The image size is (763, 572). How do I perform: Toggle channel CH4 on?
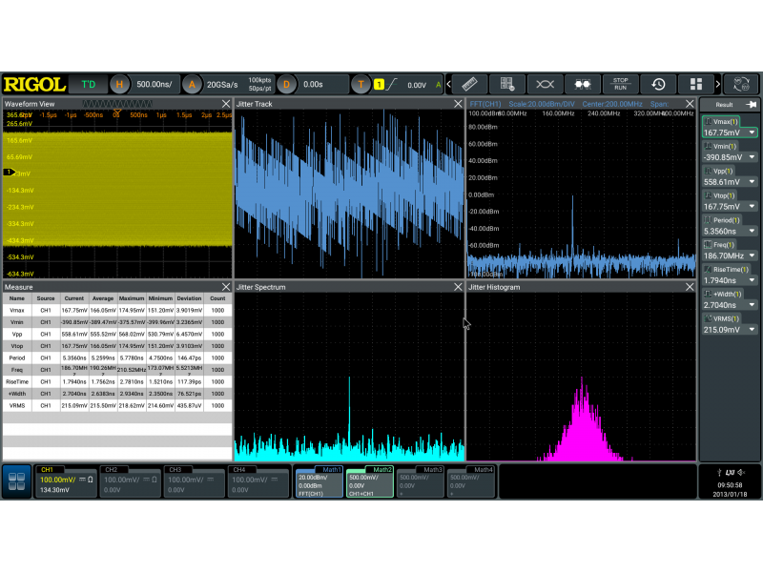[258, 481]
